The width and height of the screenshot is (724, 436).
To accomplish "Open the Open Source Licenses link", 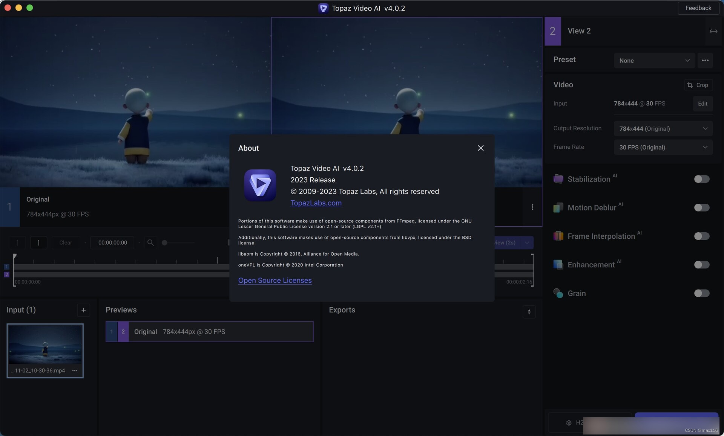I will [x=275, y=281].
